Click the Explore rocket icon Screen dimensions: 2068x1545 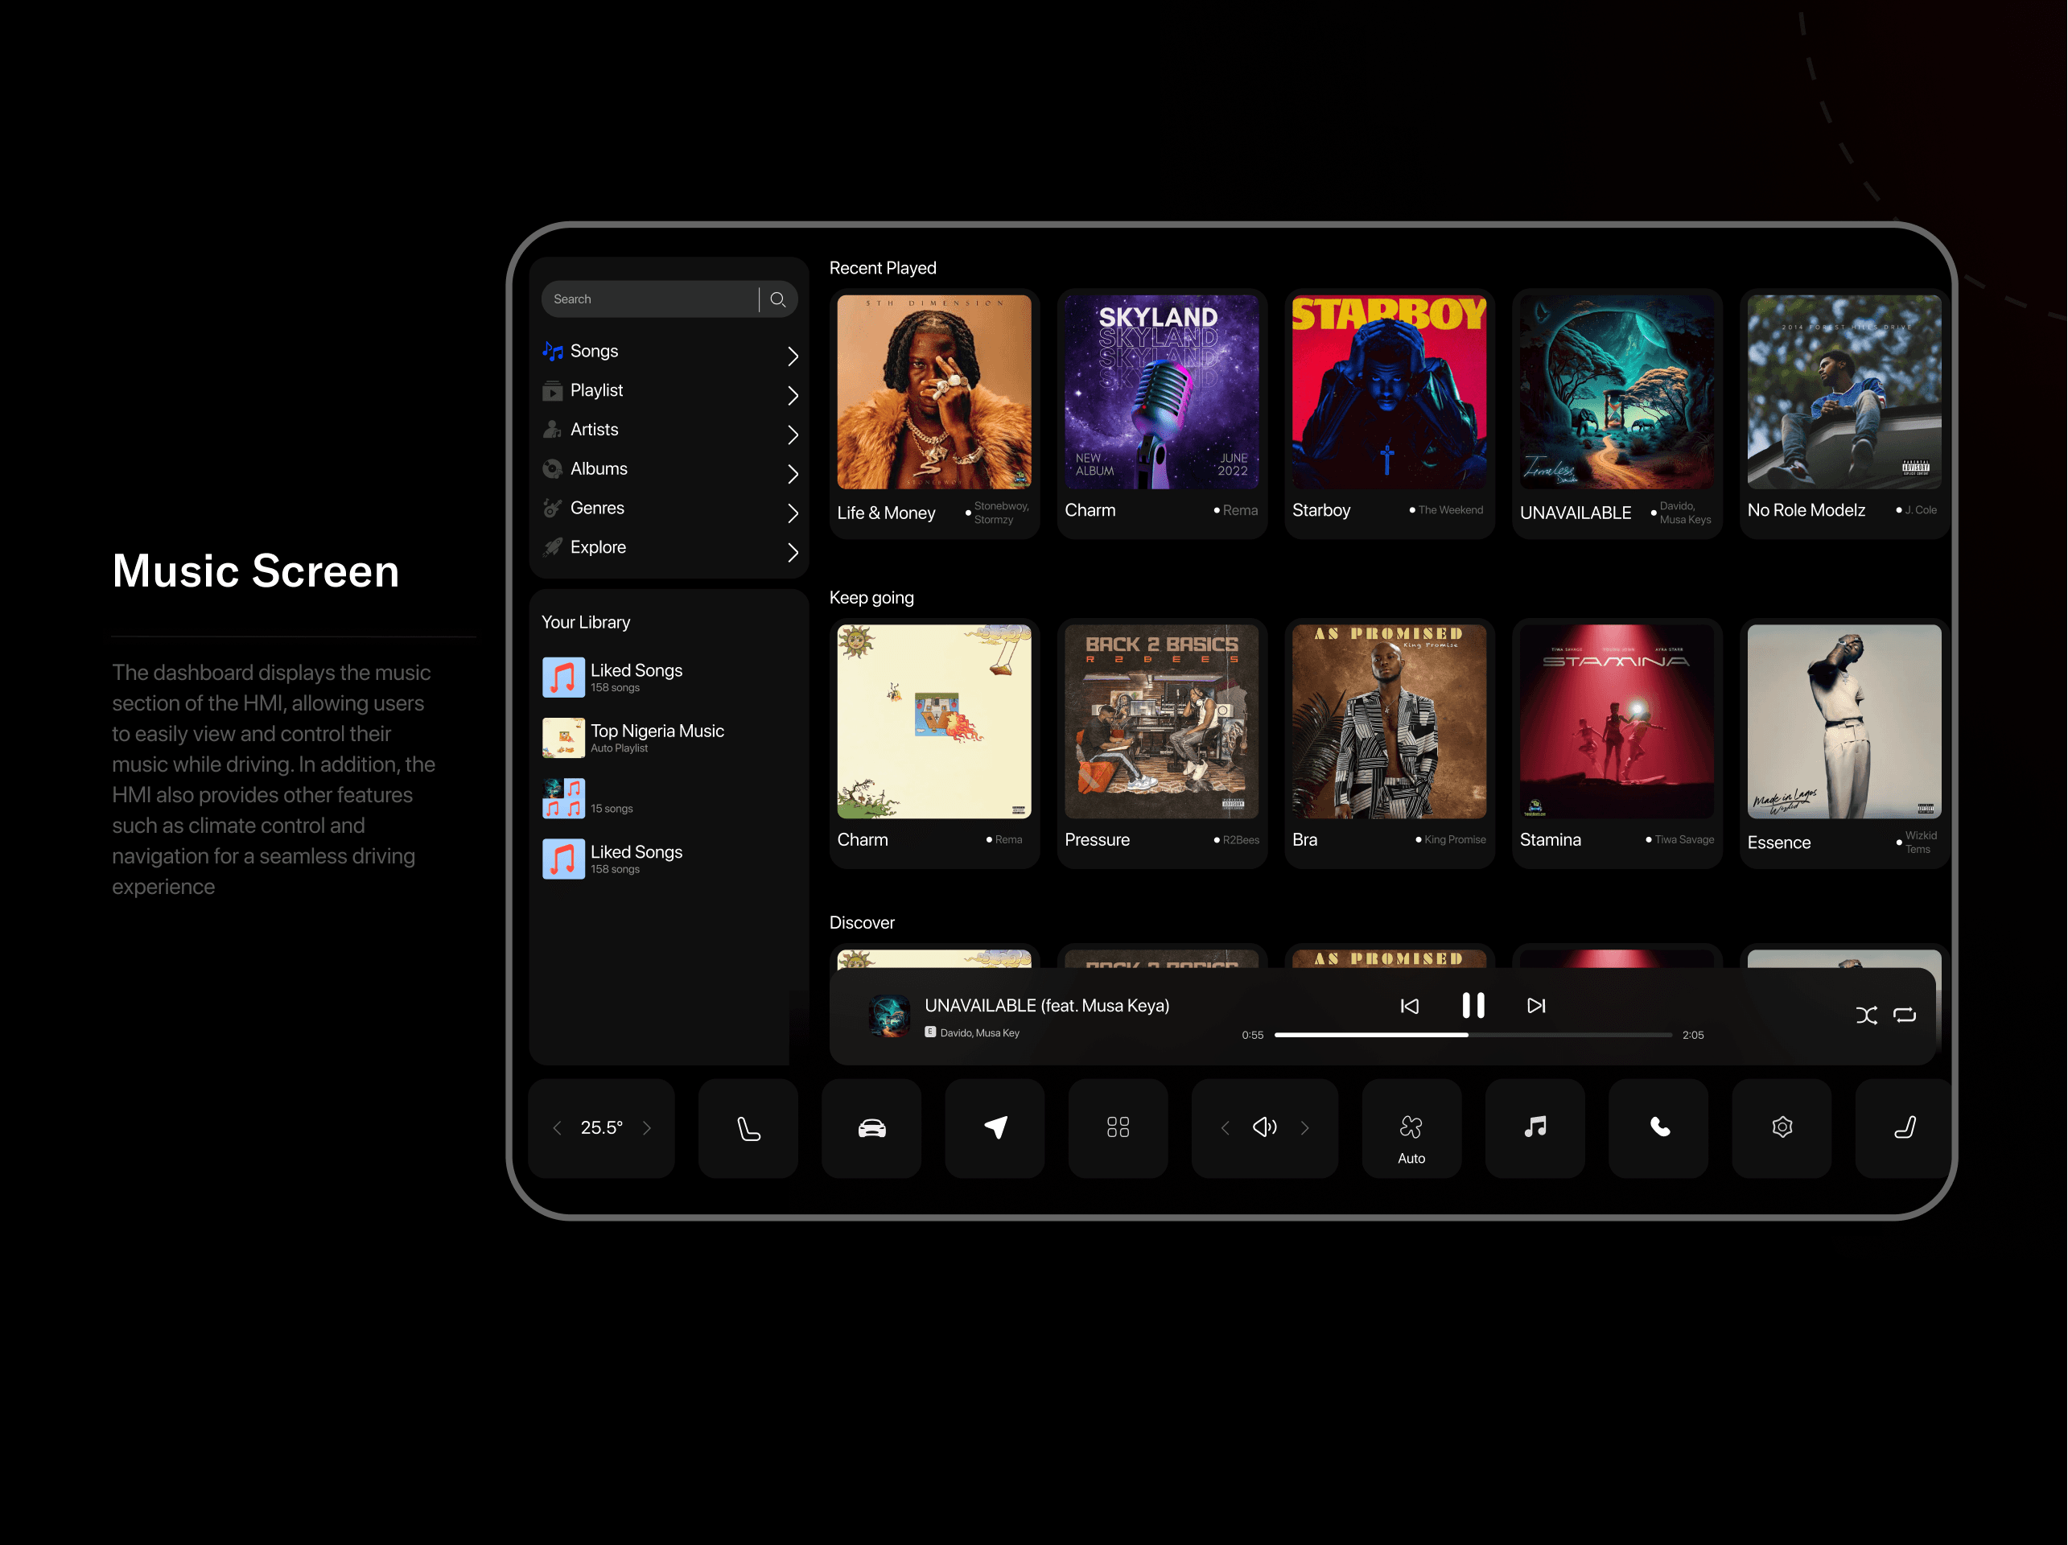(553, 548)
